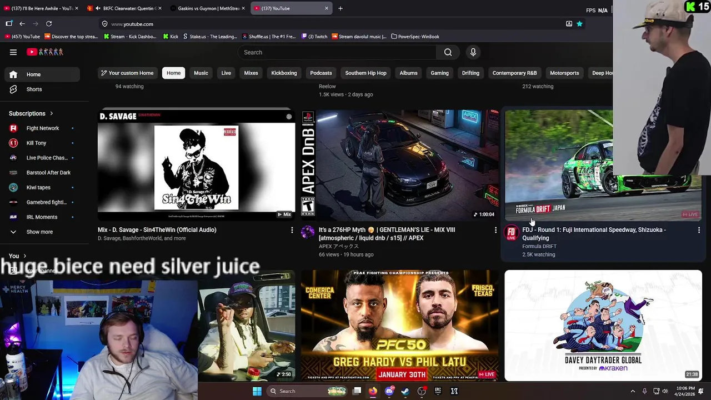Select the Albums filter chip
The image size is (711, 400).
tap(408, 73)
